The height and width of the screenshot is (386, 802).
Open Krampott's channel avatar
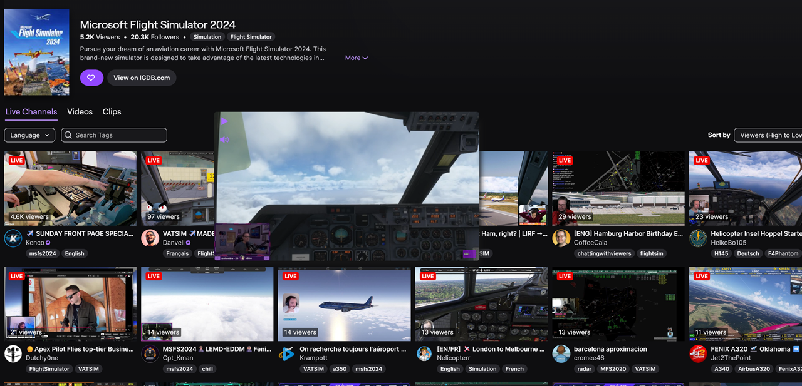287,353
